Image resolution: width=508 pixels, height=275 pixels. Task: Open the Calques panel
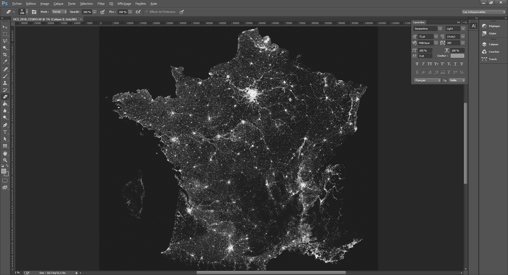tap(490, 44)
